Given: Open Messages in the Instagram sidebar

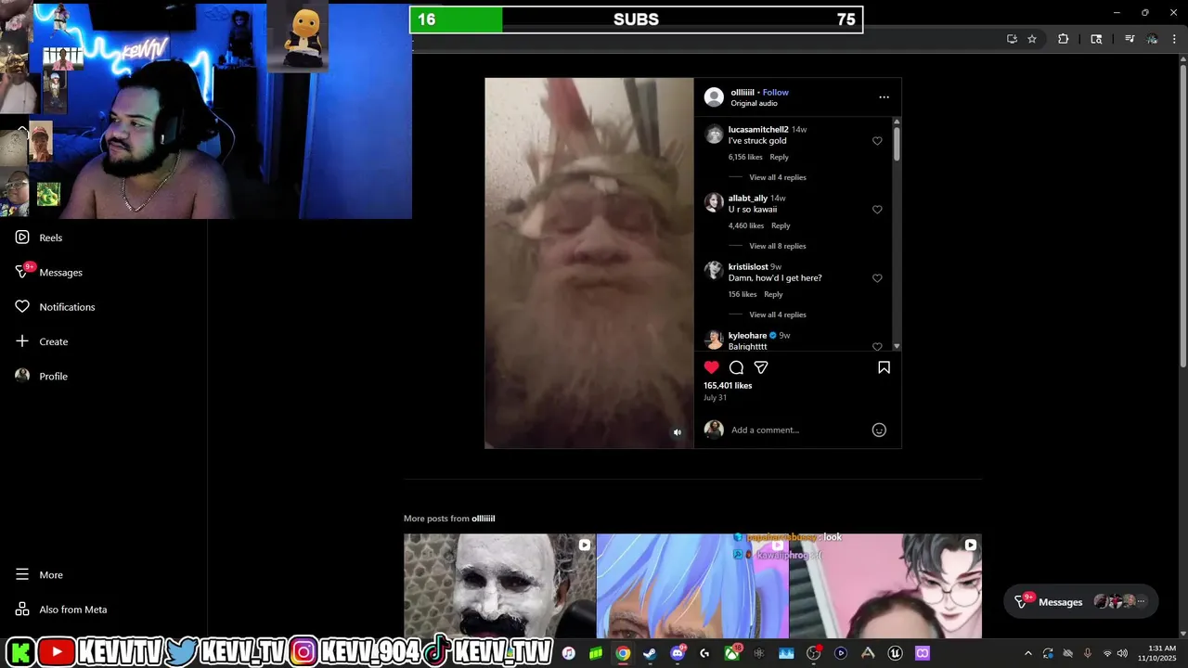Looking at the screenshot, I should click(x=48, y=272).
